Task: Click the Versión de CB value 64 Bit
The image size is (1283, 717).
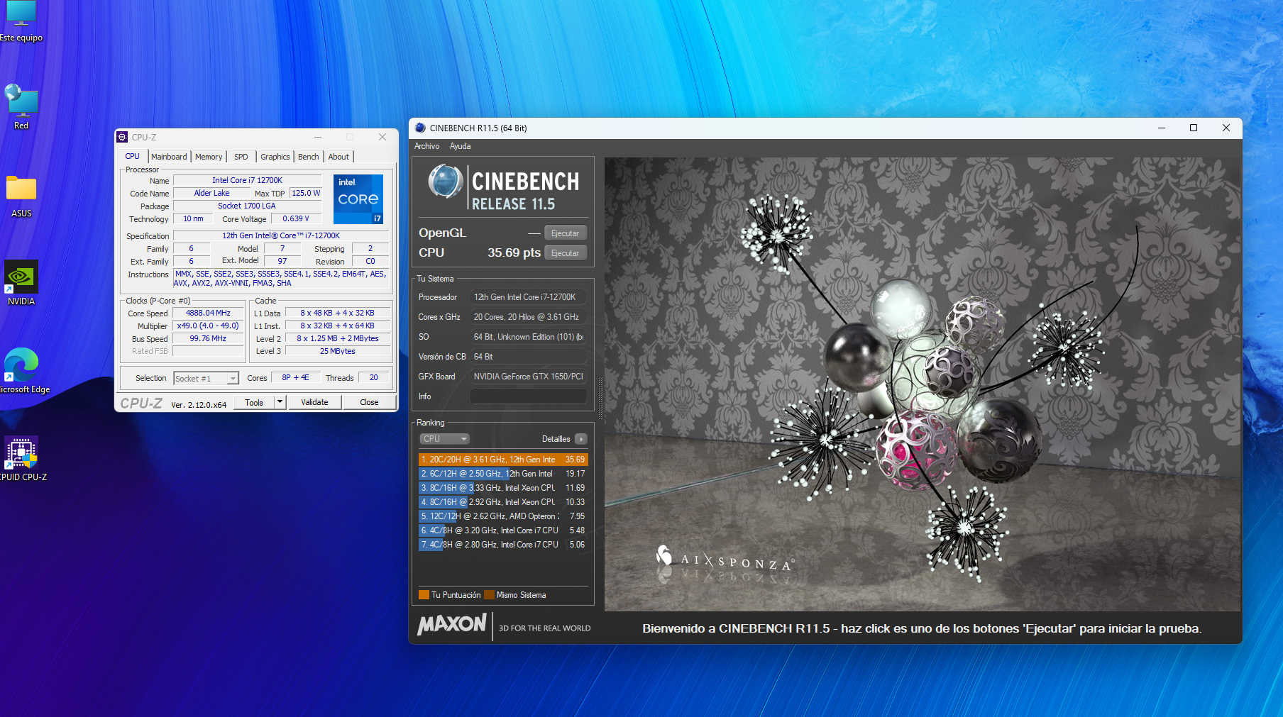Action: pyautogui.click(x=529, y=357)
